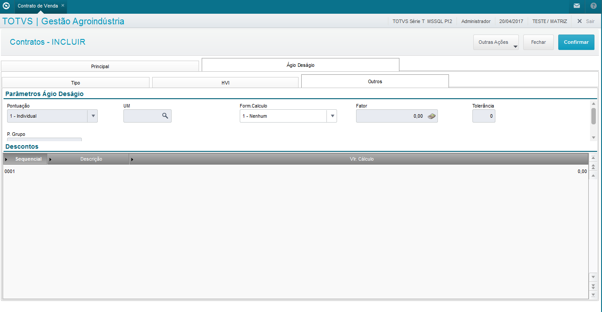
Task: Click the Fator field money calculator icon
Action: click(x=432, y=116)
